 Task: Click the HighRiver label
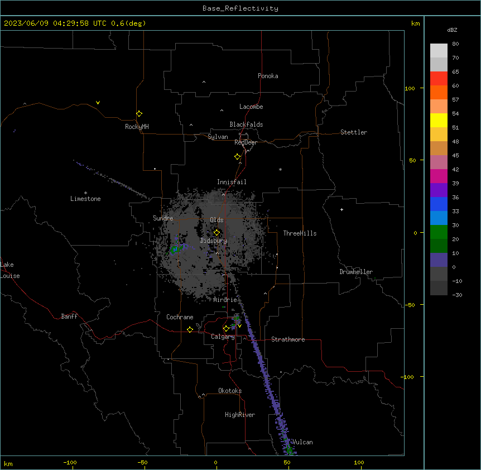pos(240,415)
